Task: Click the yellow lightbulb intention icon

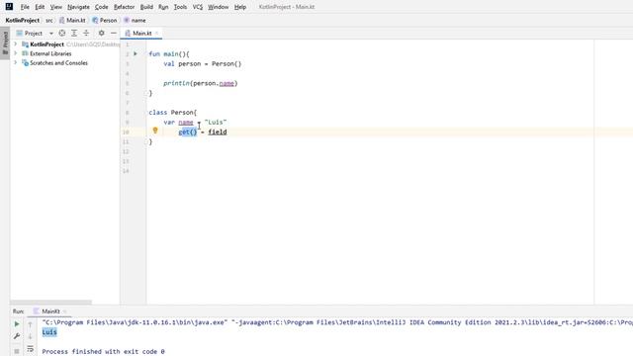Action: pyautogui.click(x=155, y=130)
